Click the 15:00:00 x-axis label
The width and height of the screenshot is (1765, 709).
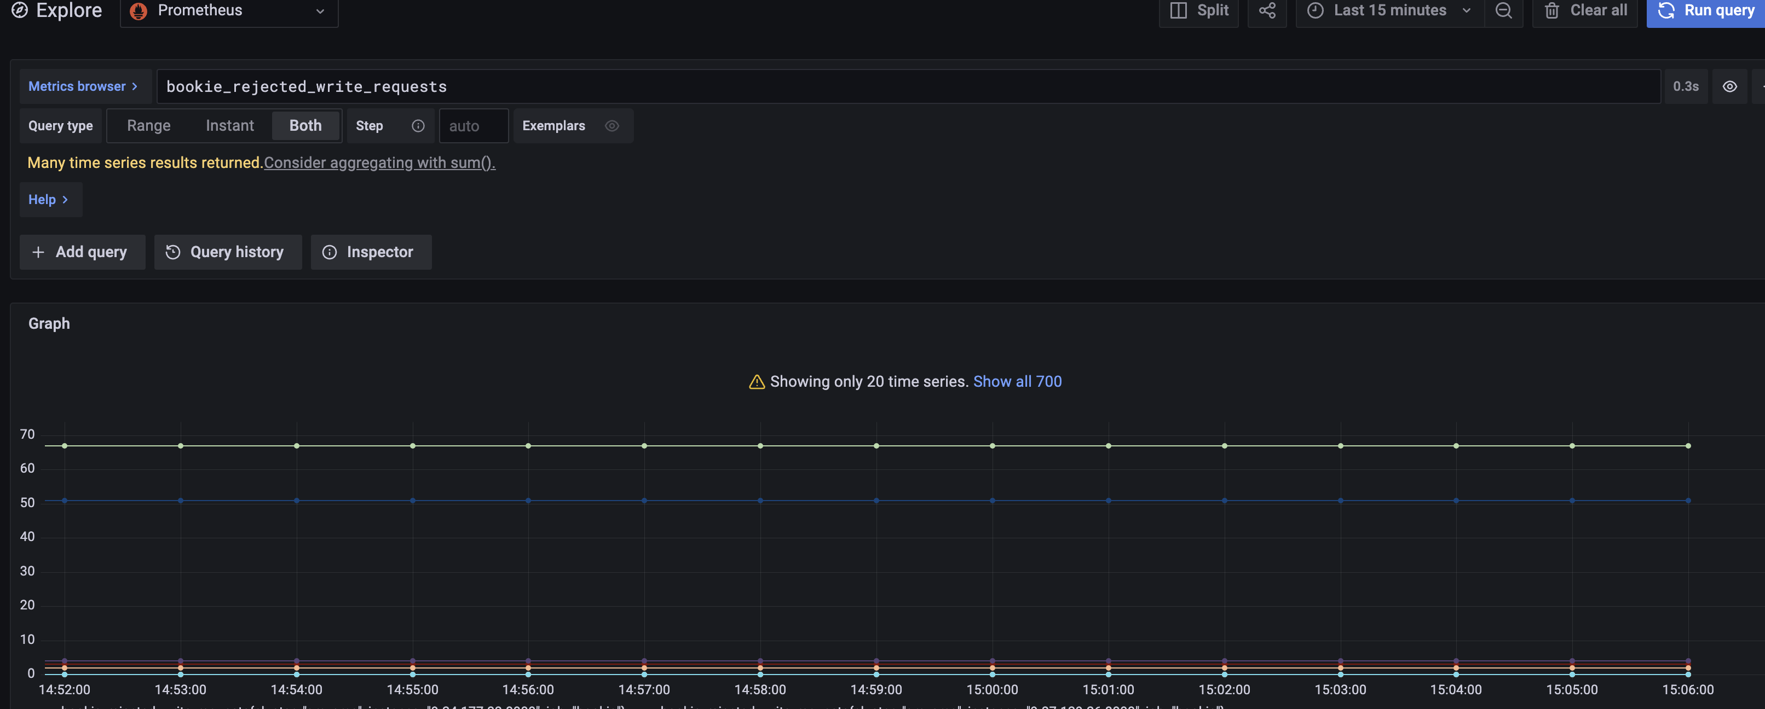coord(992,690)
